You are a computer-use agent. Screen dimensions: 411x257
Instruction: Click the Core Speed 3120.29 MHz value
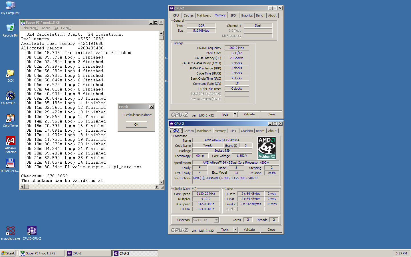[x=206, y=194]
